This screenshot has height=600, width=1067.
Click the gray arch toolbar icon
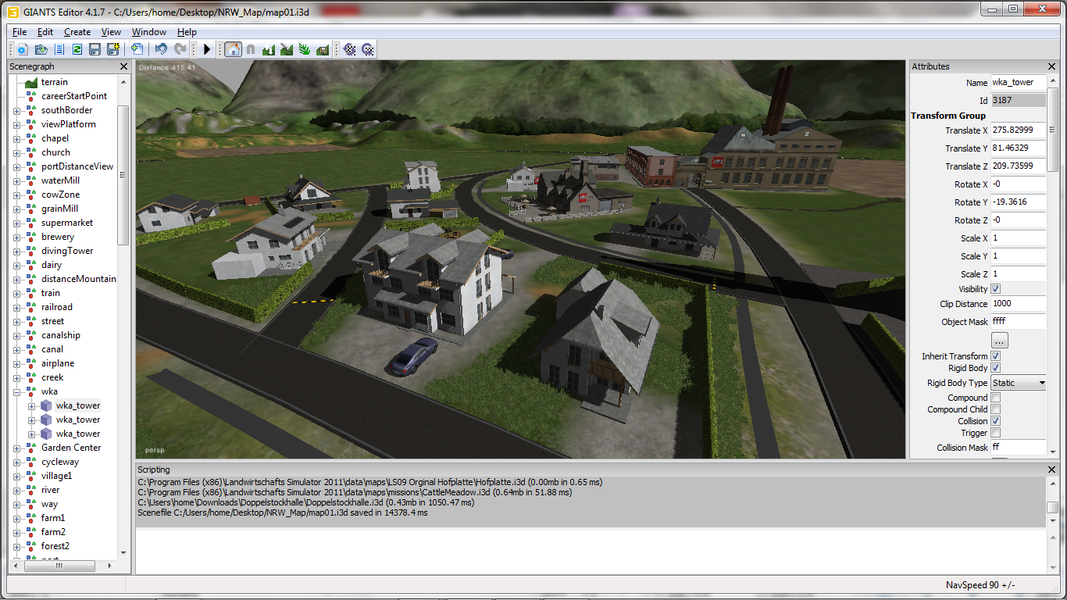click(x=251, y=49)
